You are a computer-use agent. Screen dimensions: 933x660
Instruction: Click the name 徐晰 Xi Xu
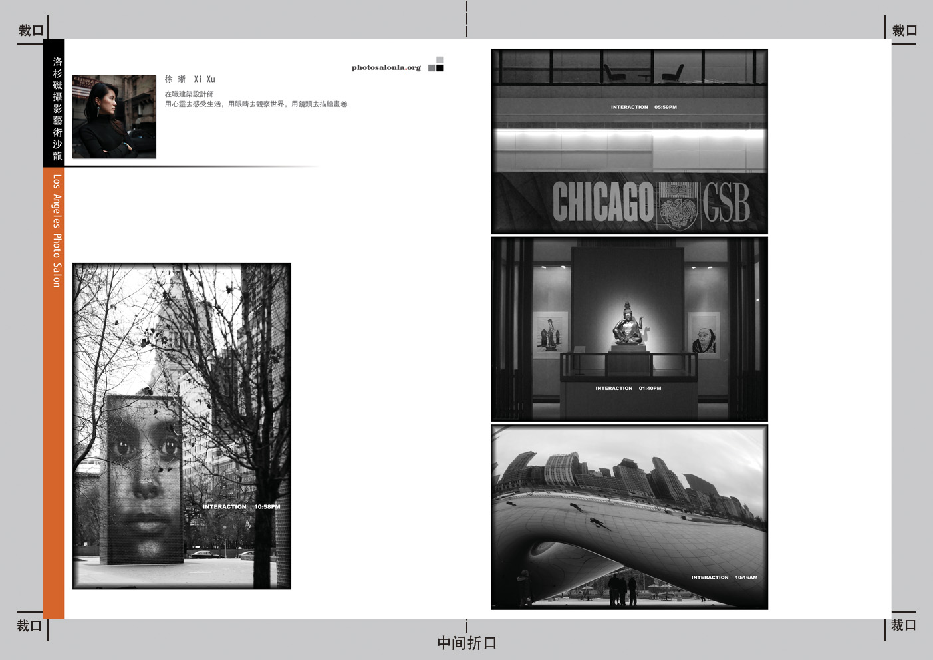pos(190,79)
